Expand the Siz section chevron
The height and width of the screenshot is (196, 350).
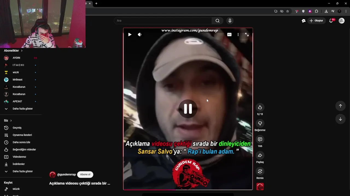coord(11,121)
